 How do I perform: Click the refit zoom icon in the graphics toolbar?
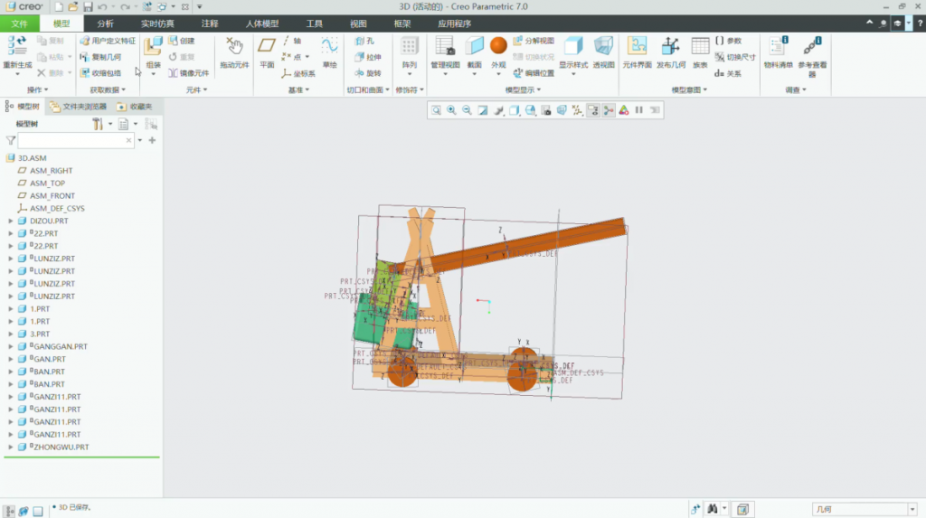[436, 110]
